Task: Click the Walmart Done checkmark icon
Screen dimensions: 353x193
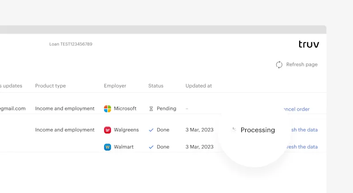Action: 151,147
